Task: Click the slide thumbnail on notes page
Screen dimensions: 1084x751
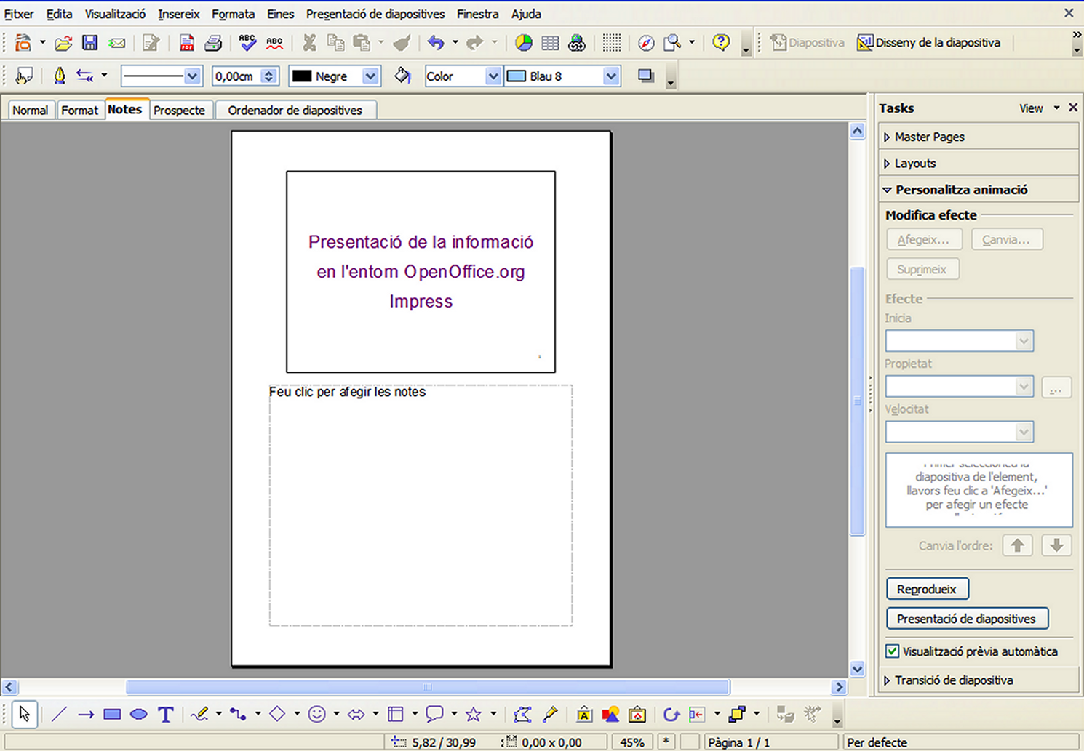Action: point(421,272)
